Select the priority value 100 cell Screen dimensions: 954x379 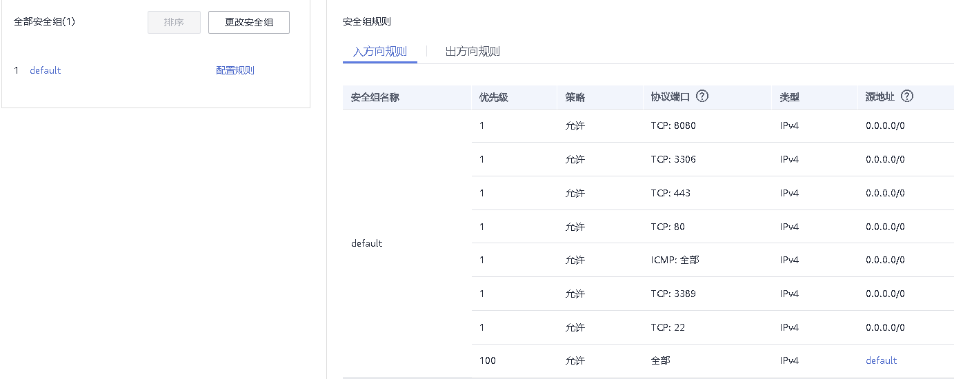[x=488, y=360]
